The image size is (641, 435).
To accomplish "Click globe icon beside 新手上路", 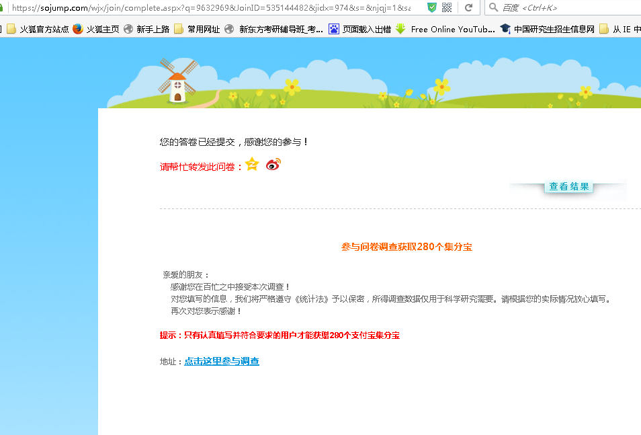I will point(128,29).
